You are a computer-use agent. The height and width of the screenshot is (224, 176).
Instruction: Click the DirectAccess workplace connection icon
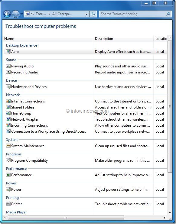(8, 131)
